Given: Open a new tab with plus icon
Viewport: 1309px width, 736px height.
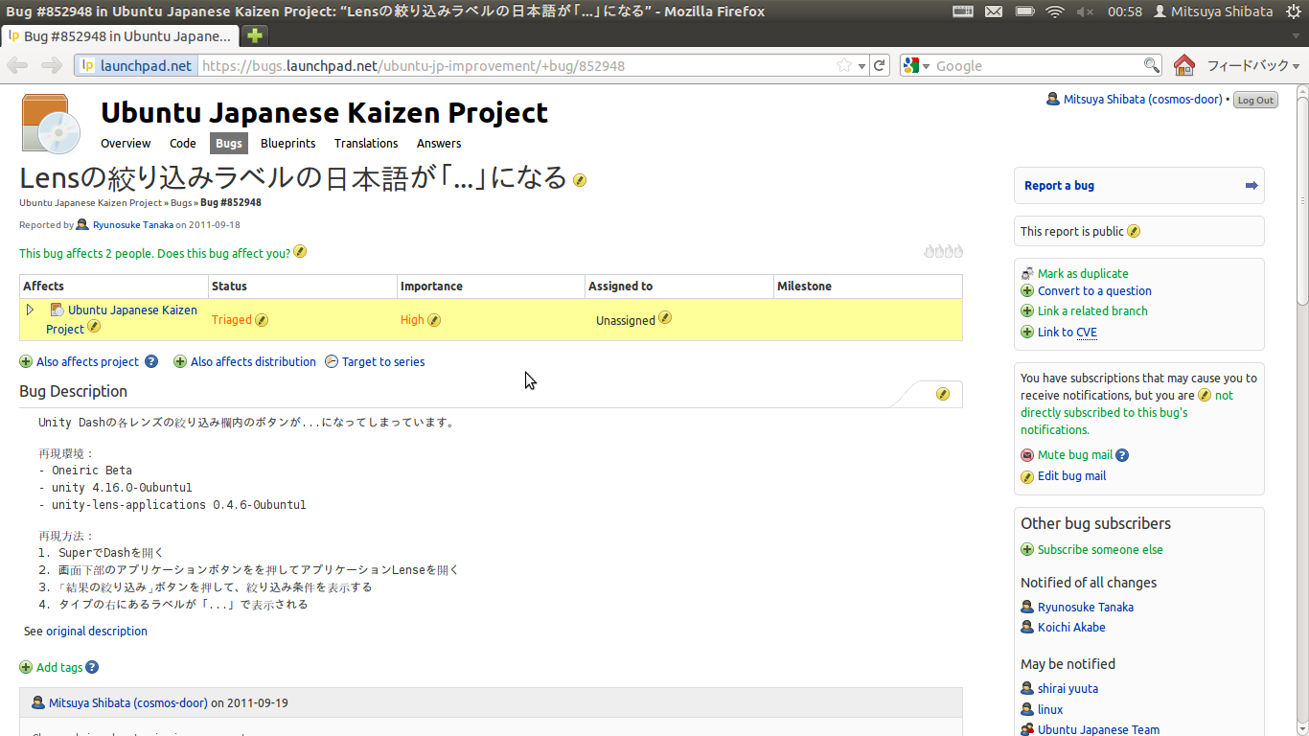Looking at the screenshot, I should [254, 36].
